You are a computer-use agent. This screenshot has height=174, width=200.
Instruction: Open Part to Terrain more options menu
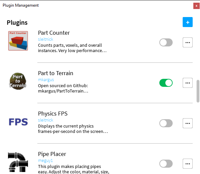click(188, 83)
